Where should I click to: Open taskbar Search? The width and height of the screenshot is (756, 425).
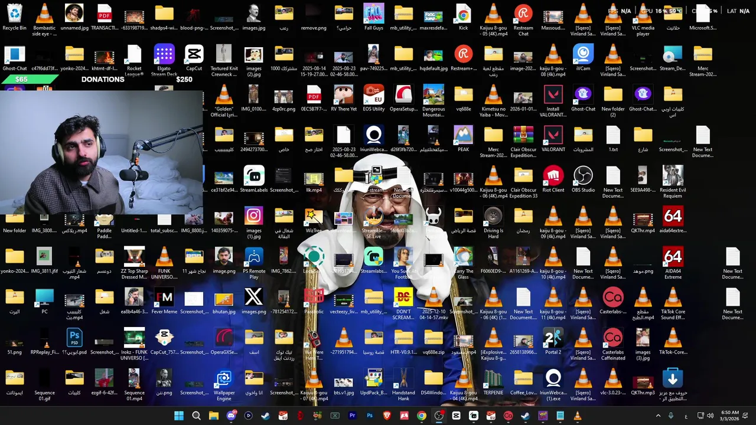point(196,416)
